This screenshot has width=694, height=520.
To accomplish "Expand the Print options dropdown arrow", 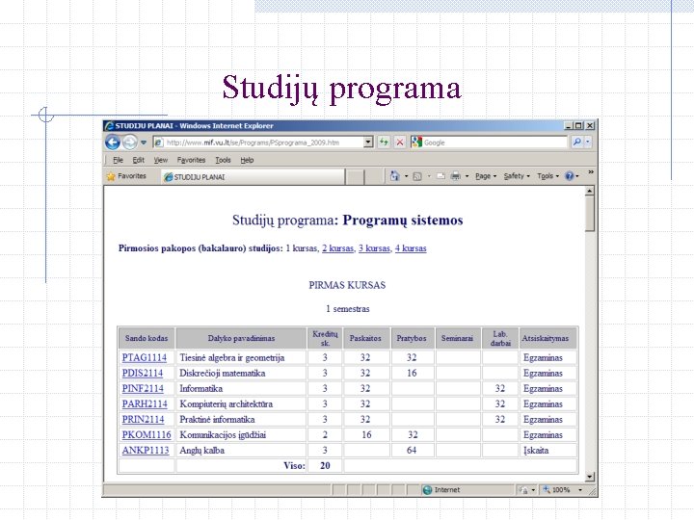I will (x=467, y=176).
